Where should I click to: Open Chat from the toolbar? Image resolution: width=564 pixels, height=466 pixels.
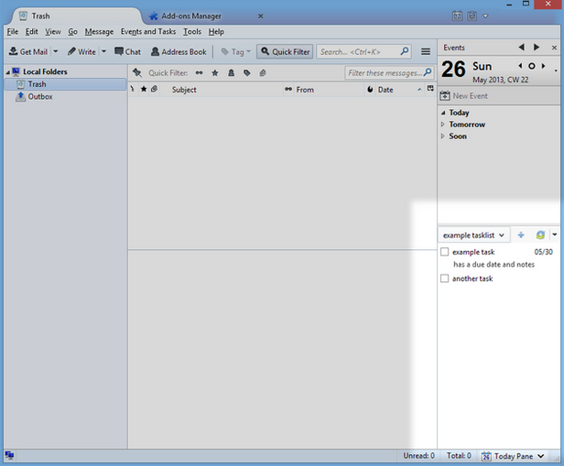[x=127, y=52]
